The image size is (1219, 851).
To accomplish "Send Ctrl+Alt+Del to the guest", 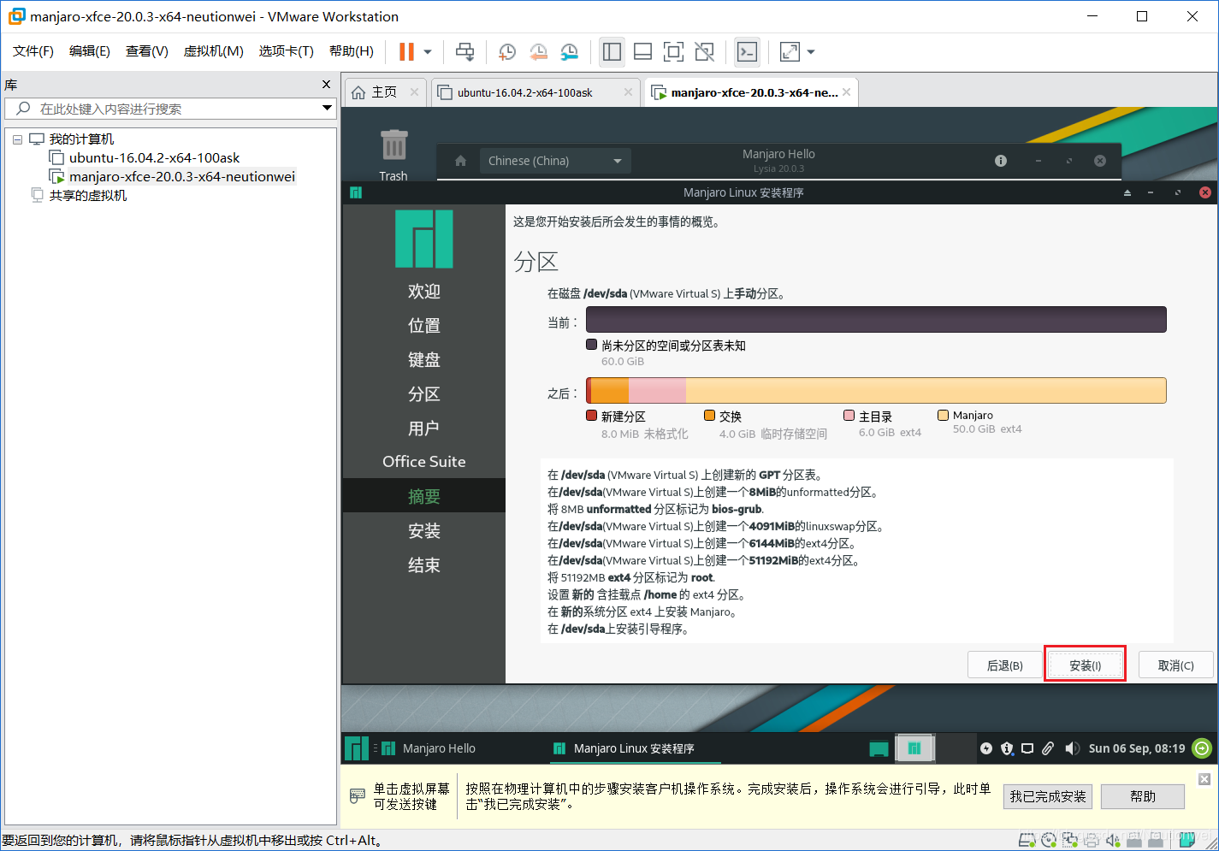I will click(465, 52).
